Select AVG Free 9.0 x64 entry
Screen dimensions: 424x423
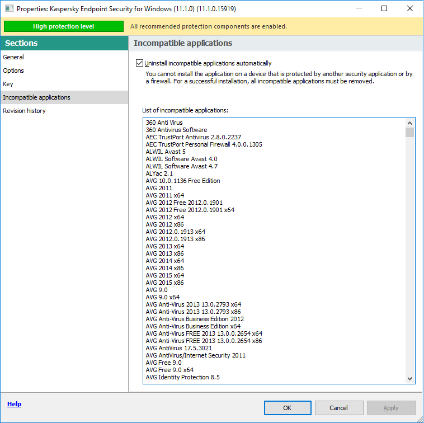[169, 370]
